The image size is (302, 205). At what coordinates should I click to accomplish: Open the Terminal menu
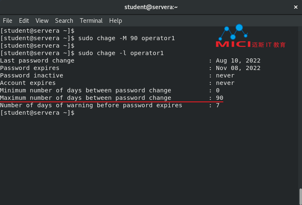coord(91,21)
